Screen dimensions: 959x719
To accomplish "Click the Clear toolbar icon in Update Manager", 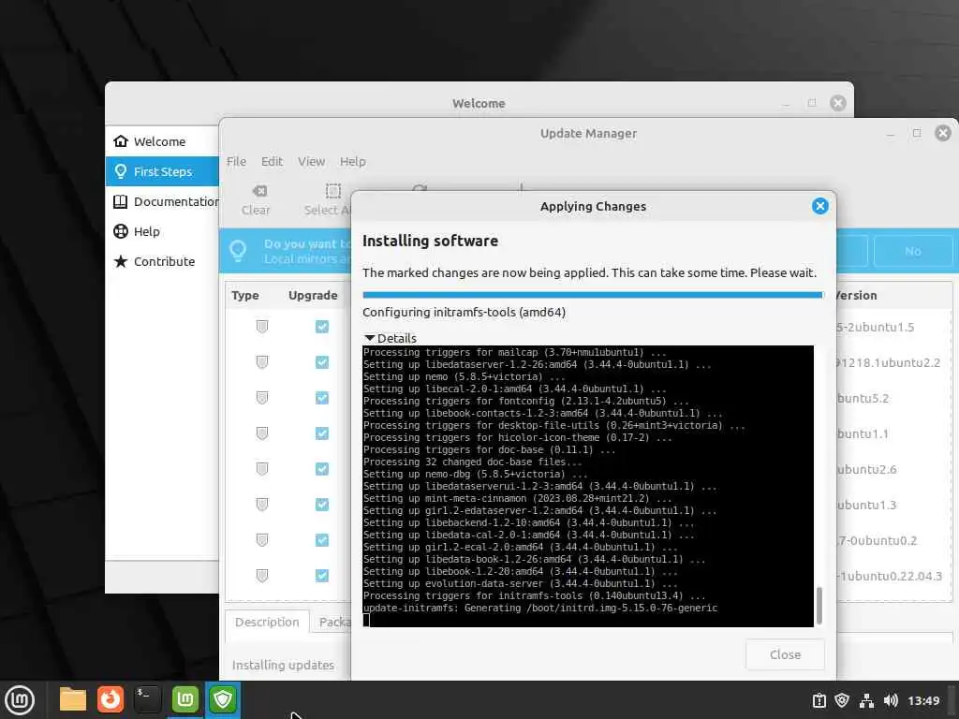I will 259,191.
